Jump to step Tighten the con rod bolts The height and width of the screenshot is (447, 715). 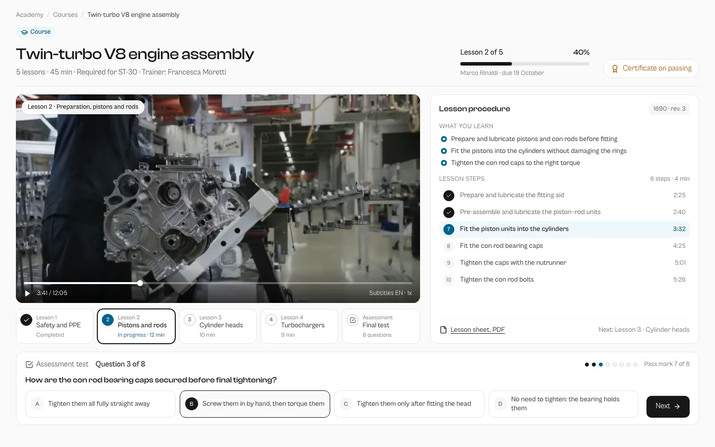click(x=564, y=280)
